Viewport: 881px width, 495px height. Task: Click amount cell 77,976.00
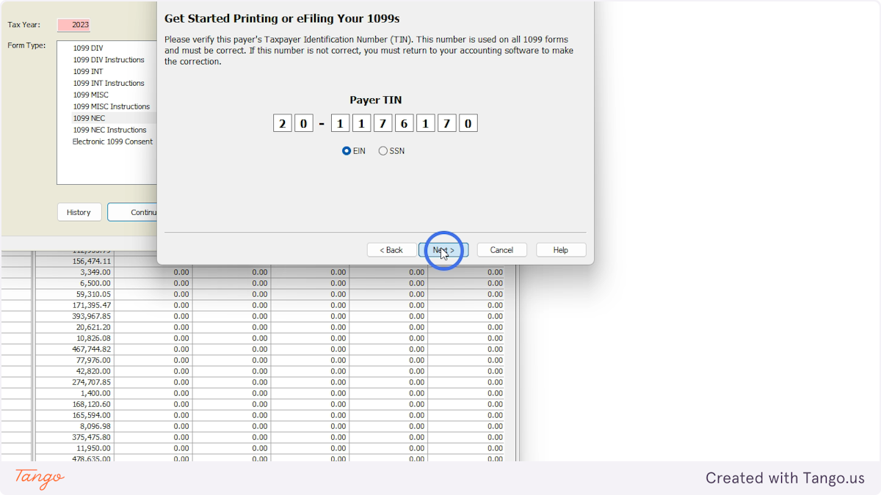tap(74, 360)
